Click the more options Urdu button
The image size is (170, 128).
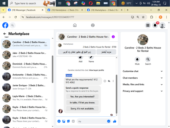click(106, 52)
